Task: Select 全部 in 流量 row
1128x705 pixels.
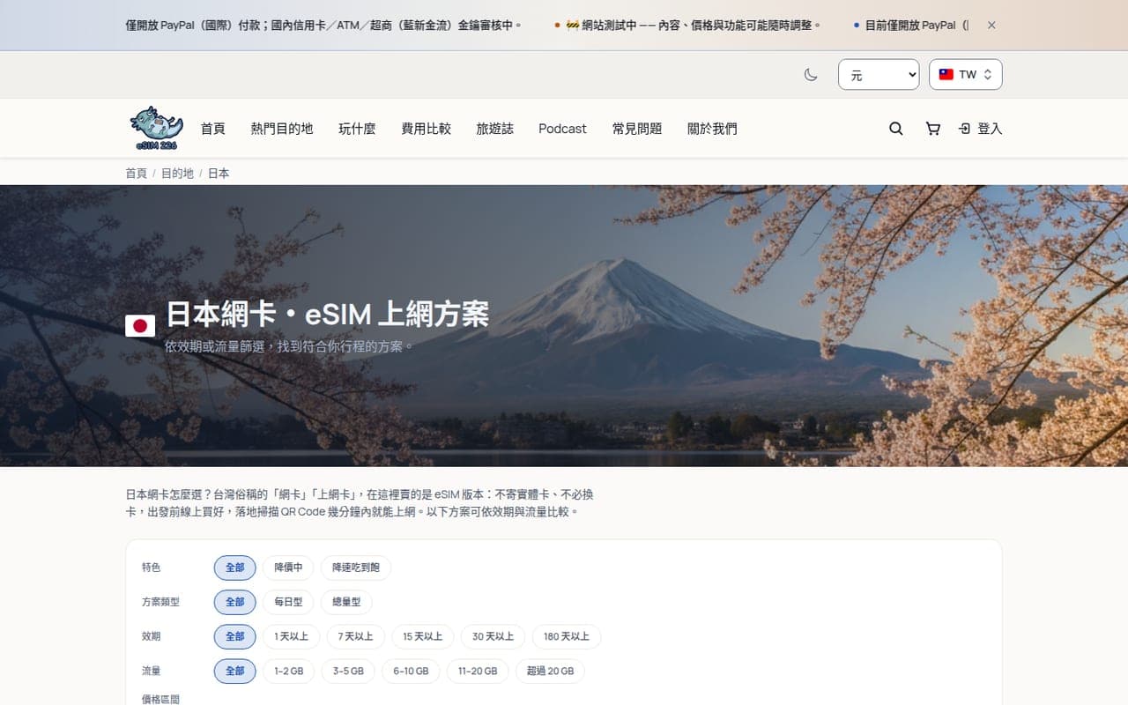Action: (x=235, y=671)
